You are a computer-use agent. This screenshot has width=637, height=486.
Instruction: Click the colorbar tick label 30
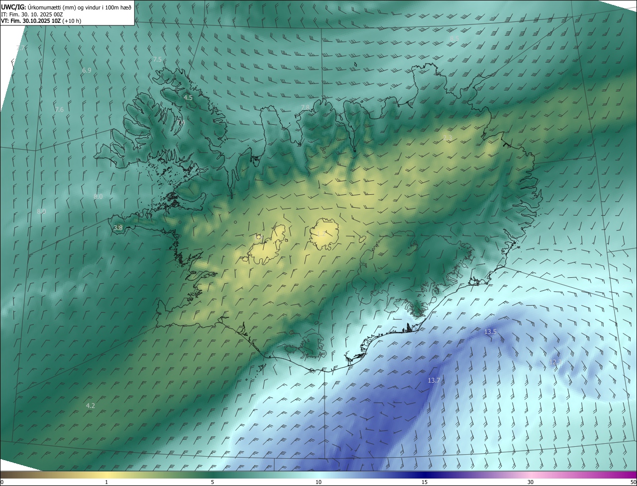pyautogui.click(x=531, y=482)
